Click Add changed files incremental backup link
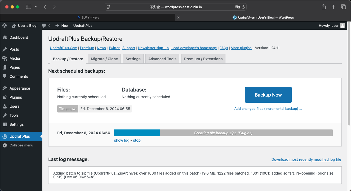The height and width of the screenshot is (191, 351). [x=268, y=109]
